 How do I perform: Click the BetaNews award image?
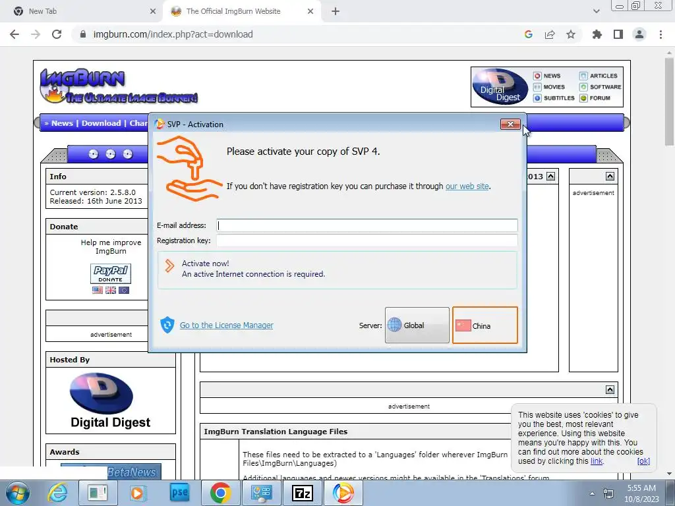(x=111, y=471)
